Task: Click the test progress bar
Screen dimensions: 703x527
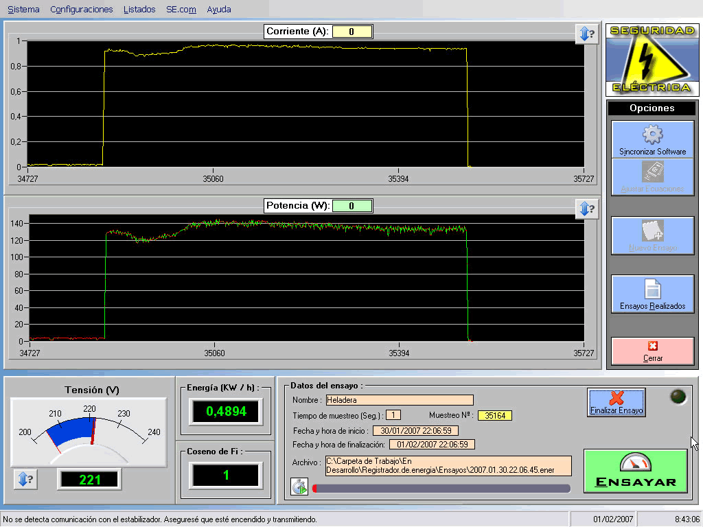Action: pos(441,489)
